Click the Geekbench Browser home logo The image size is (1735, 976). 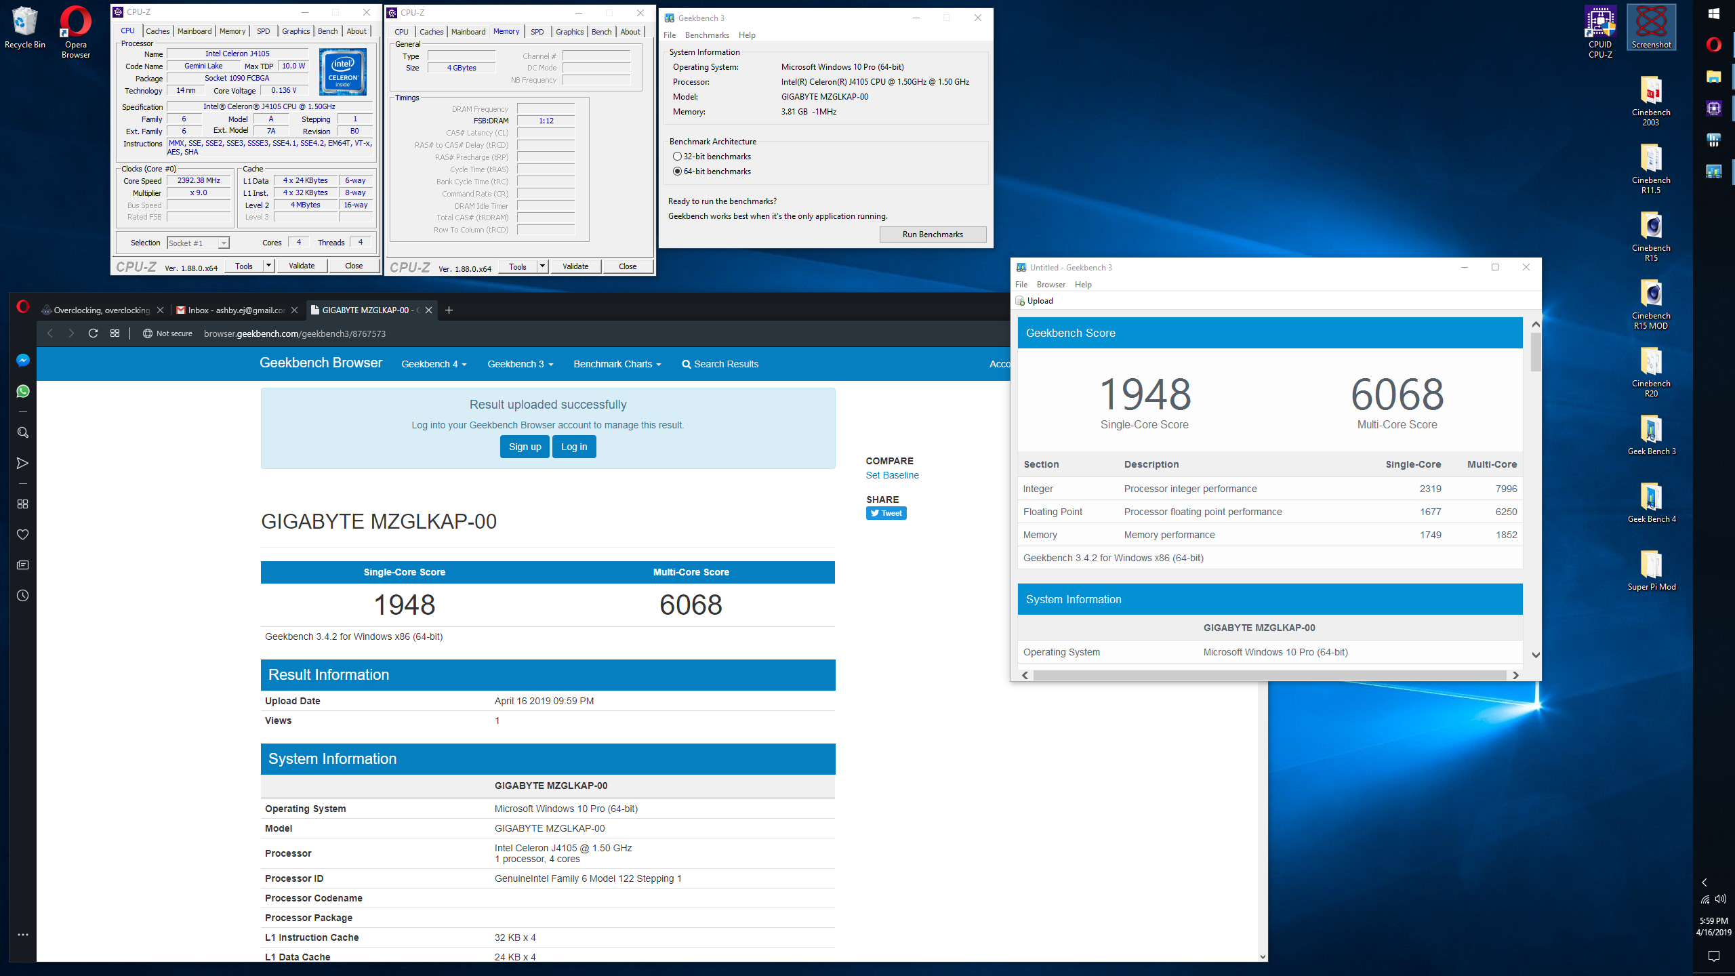click(x=321, y=363)
